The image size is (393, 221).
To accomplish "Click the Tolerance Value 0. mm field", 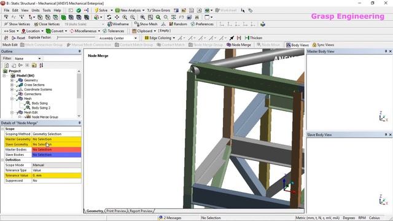I will (56, 176).
